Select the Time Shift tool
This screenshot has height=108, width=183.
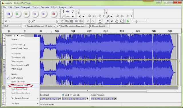tap(68, 16)
